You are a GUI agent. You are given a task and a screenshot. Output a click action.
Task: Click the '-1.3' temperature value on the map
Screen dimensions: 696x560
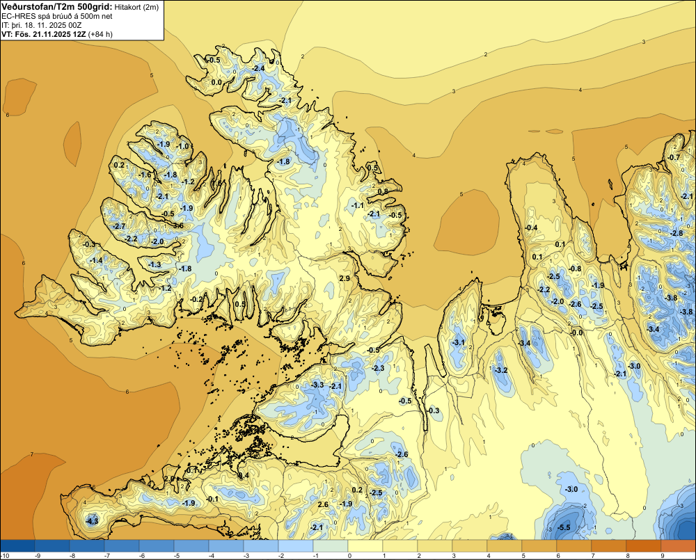(155, 264)
